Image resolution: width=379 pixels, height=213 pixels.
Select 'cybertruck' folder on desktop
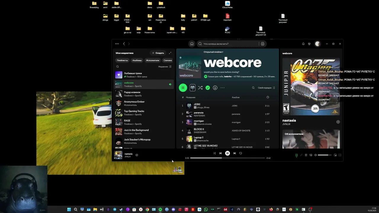(161, 5)
